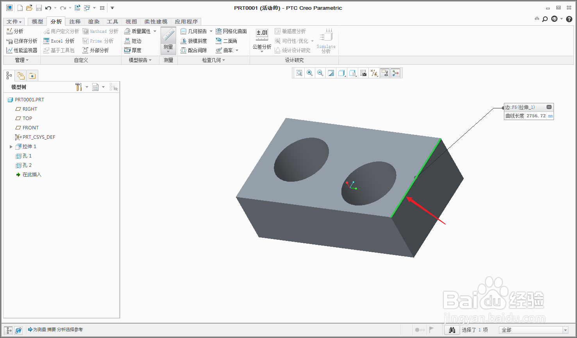The image size is (577, 338).
Task: Select TOP datum plane in tree
Action: 23,119
